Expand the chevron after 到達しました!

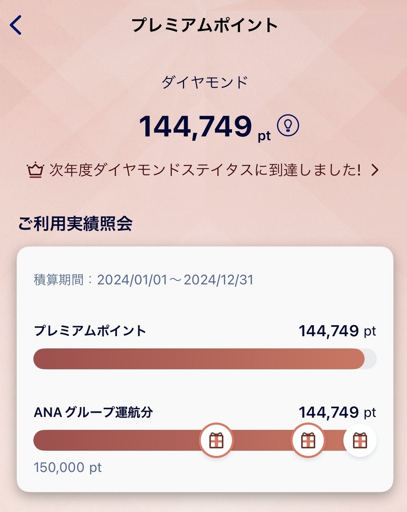point(375,171)
